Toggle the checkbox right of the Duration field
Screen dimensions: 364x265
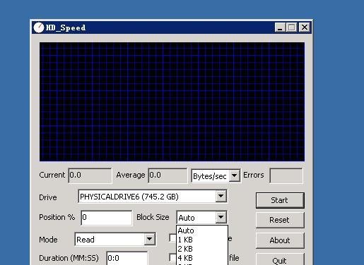[x=172, y=257]
